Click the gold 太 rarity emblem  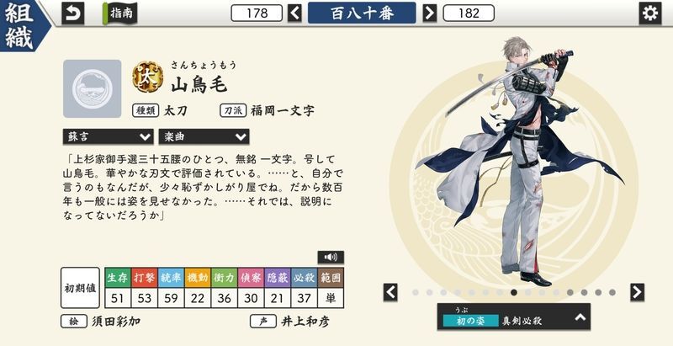coord(148,77)
